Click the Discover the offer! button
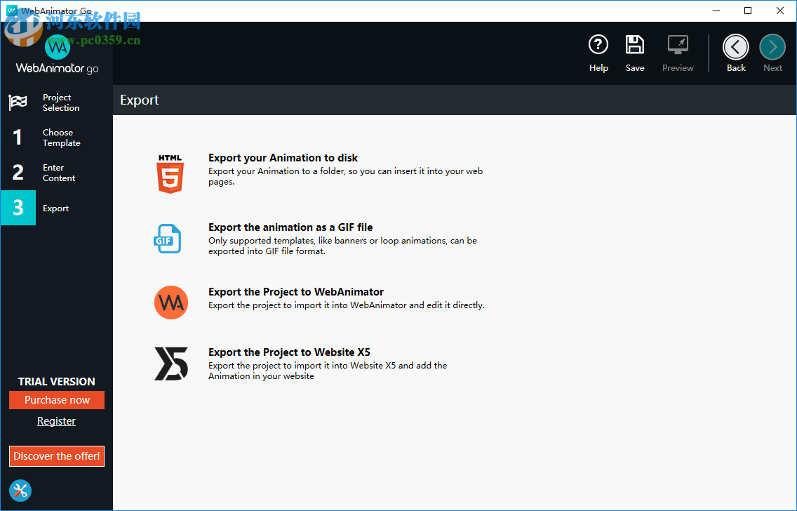Image resolution: width=797 pixels, height=511 pixels. 57,456
